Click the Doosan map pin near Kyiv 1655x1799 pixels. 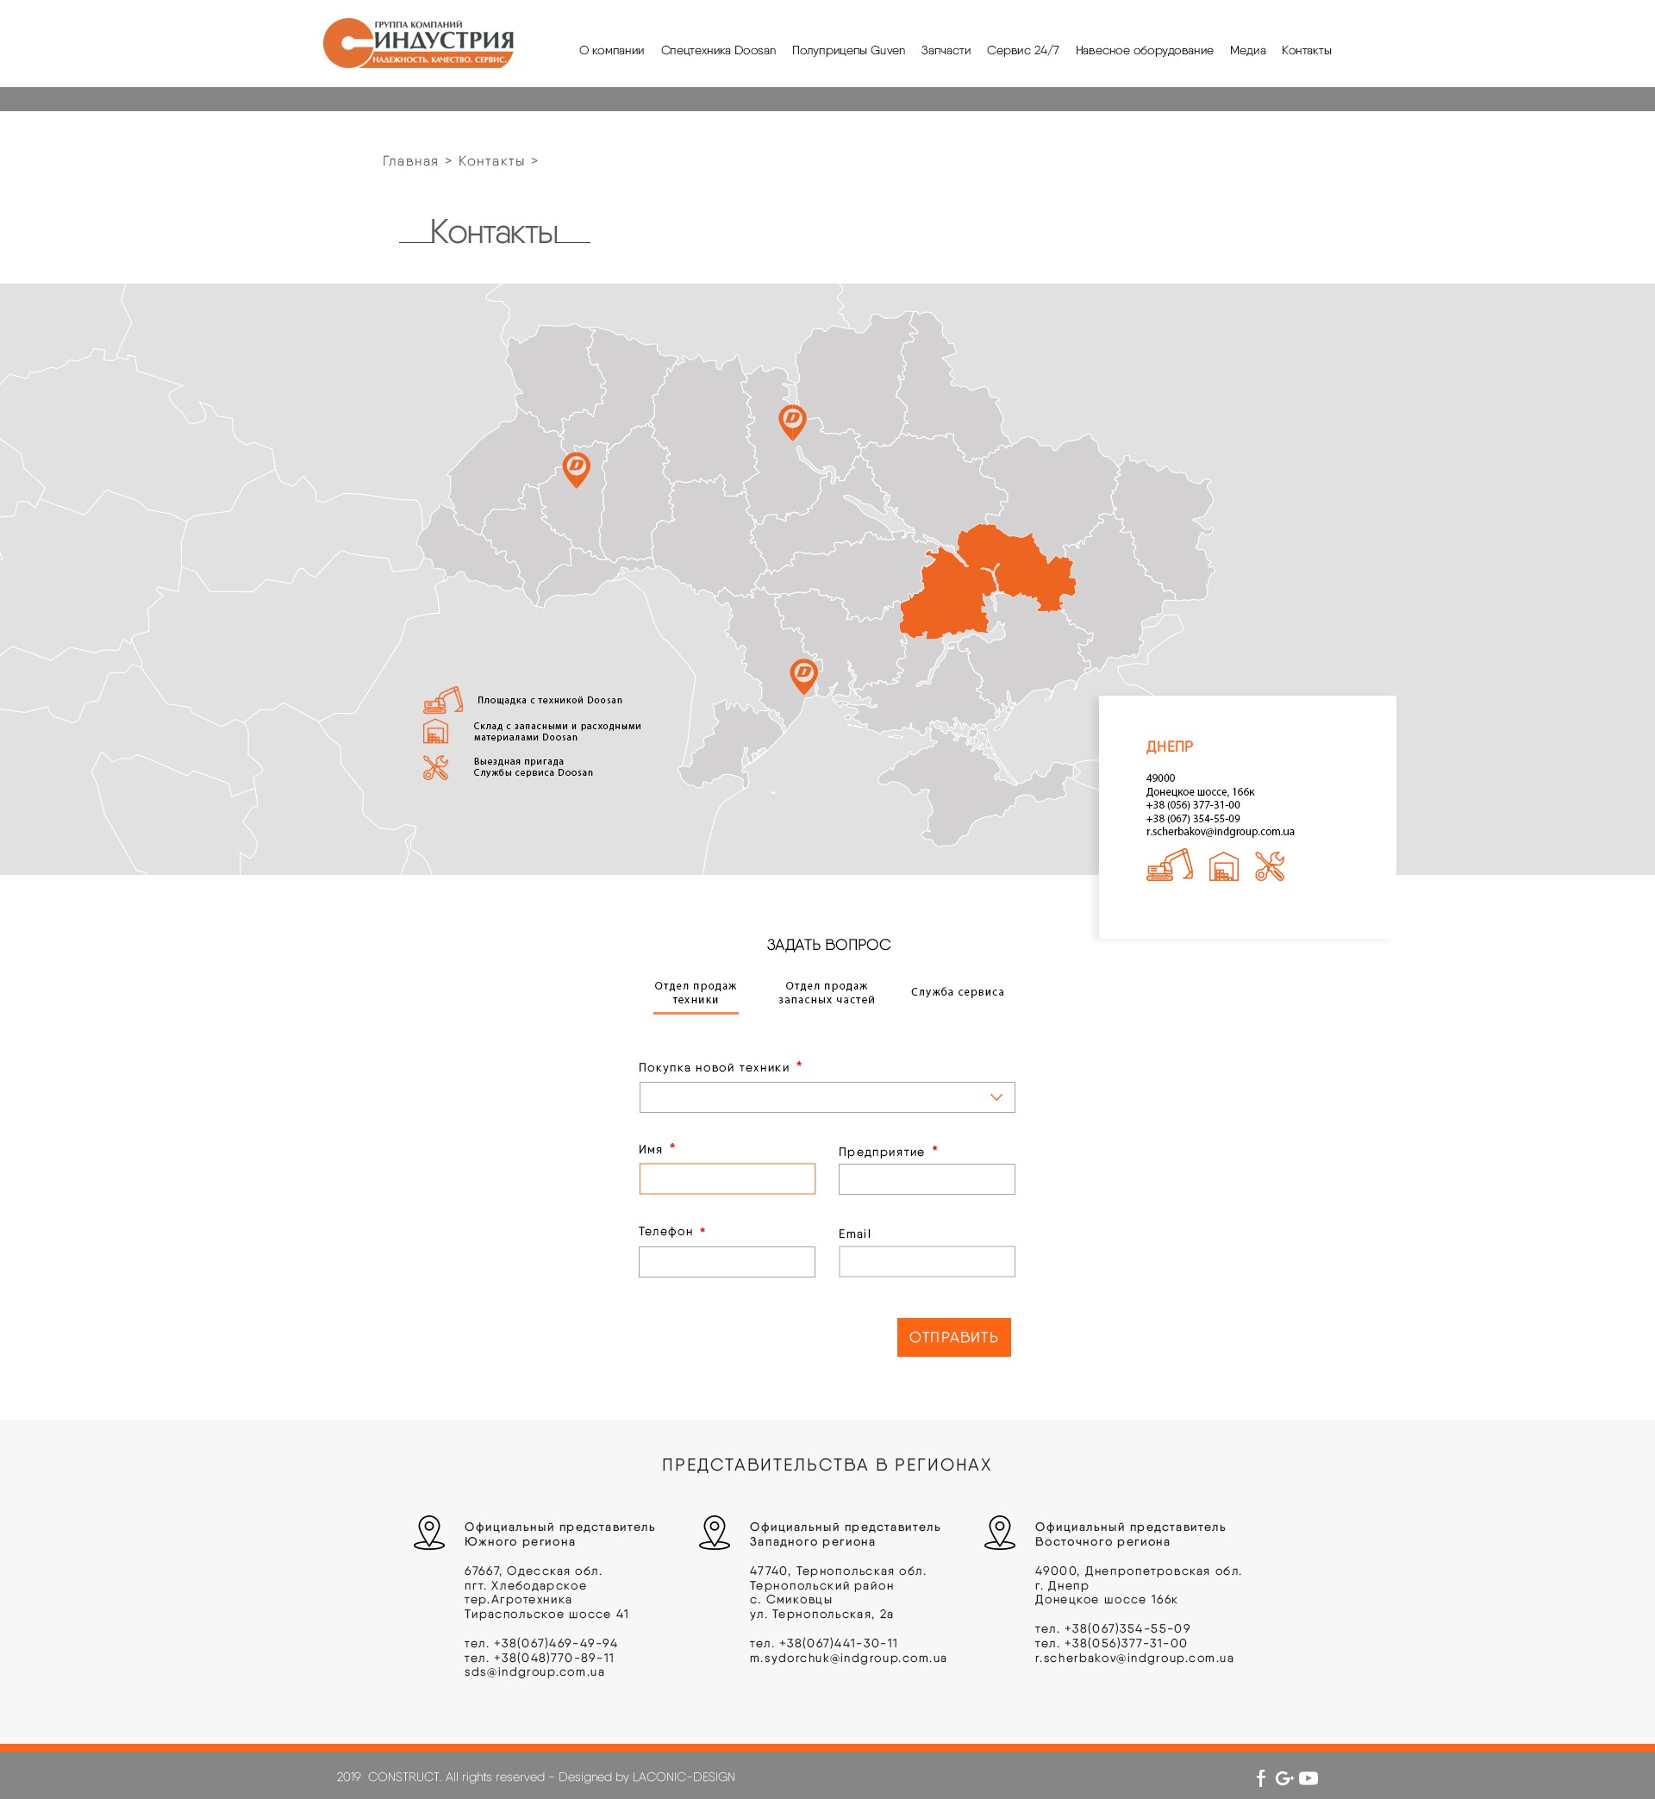791,420
